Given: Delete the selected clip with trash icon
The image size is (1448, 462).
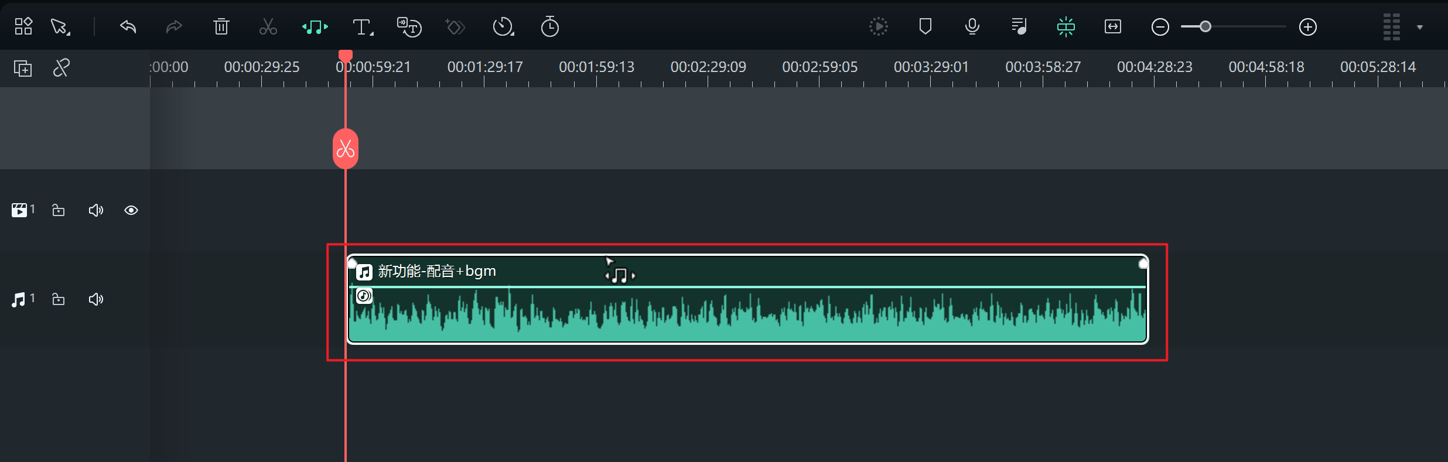Looking at the screenshot, I should (221, 27).
